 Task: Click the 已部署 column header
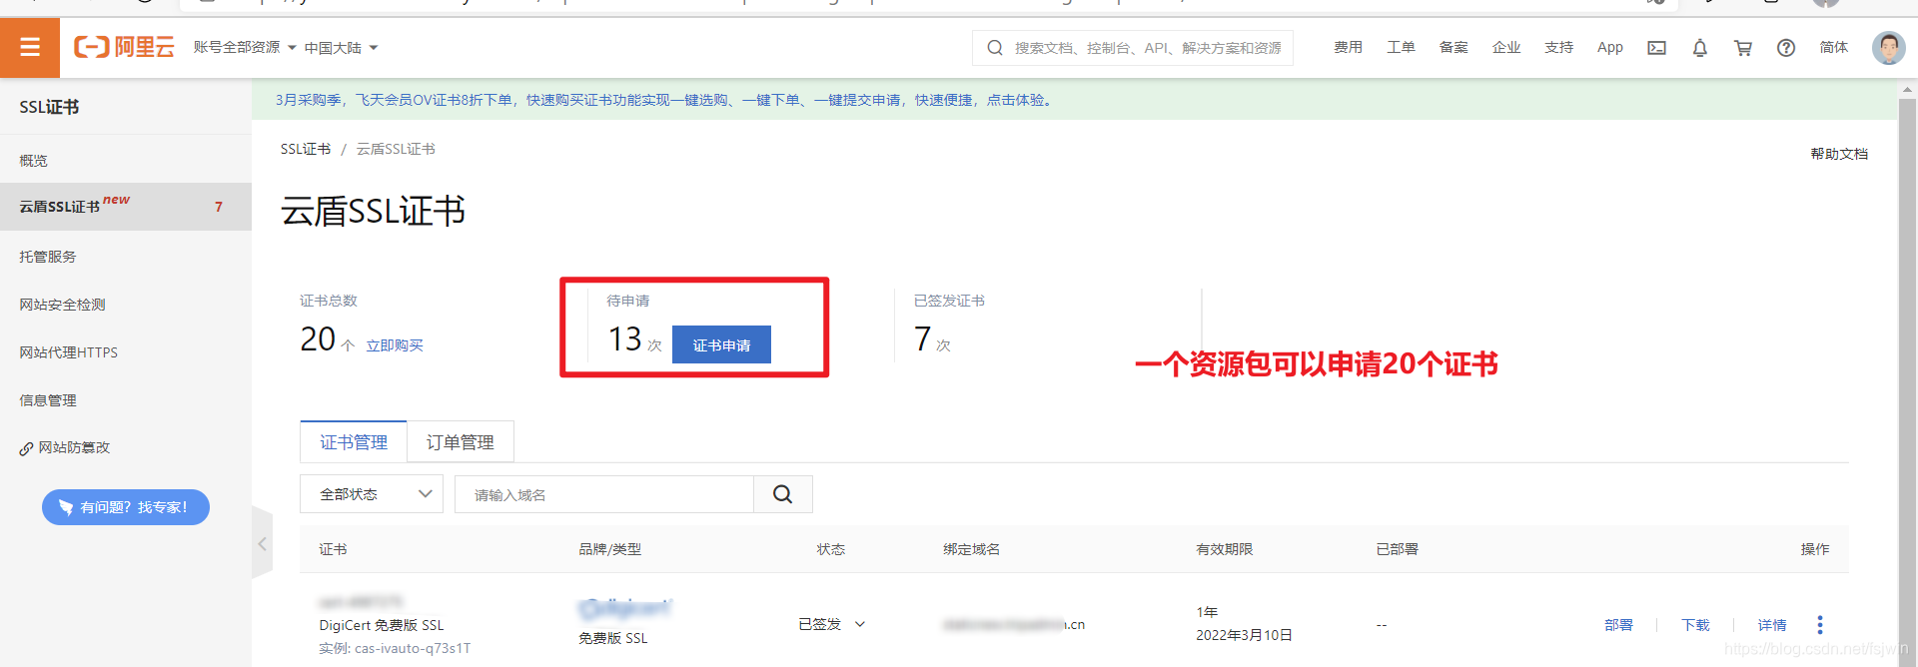1397,549
